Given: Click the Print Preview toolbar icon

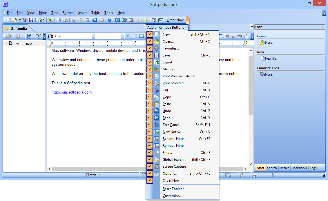Looking at the screenshot, I should [x=59, y=20].
